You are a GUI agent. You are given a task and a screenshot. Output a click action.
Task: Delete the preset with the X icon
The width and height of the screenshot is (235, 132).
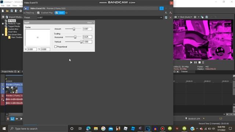170,18
